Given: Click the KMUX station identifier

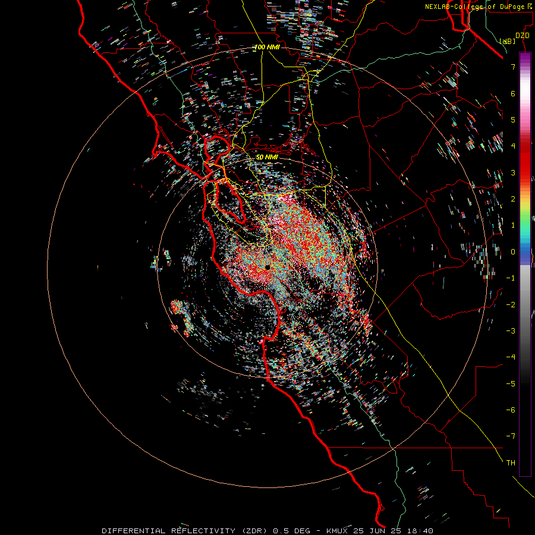Looking at the screenshot, I should pos(337,531).
